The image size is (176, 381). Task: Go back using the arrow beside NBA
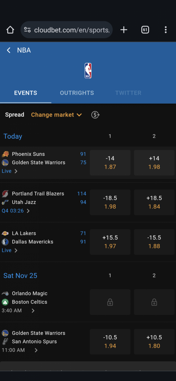pos(8,50)
